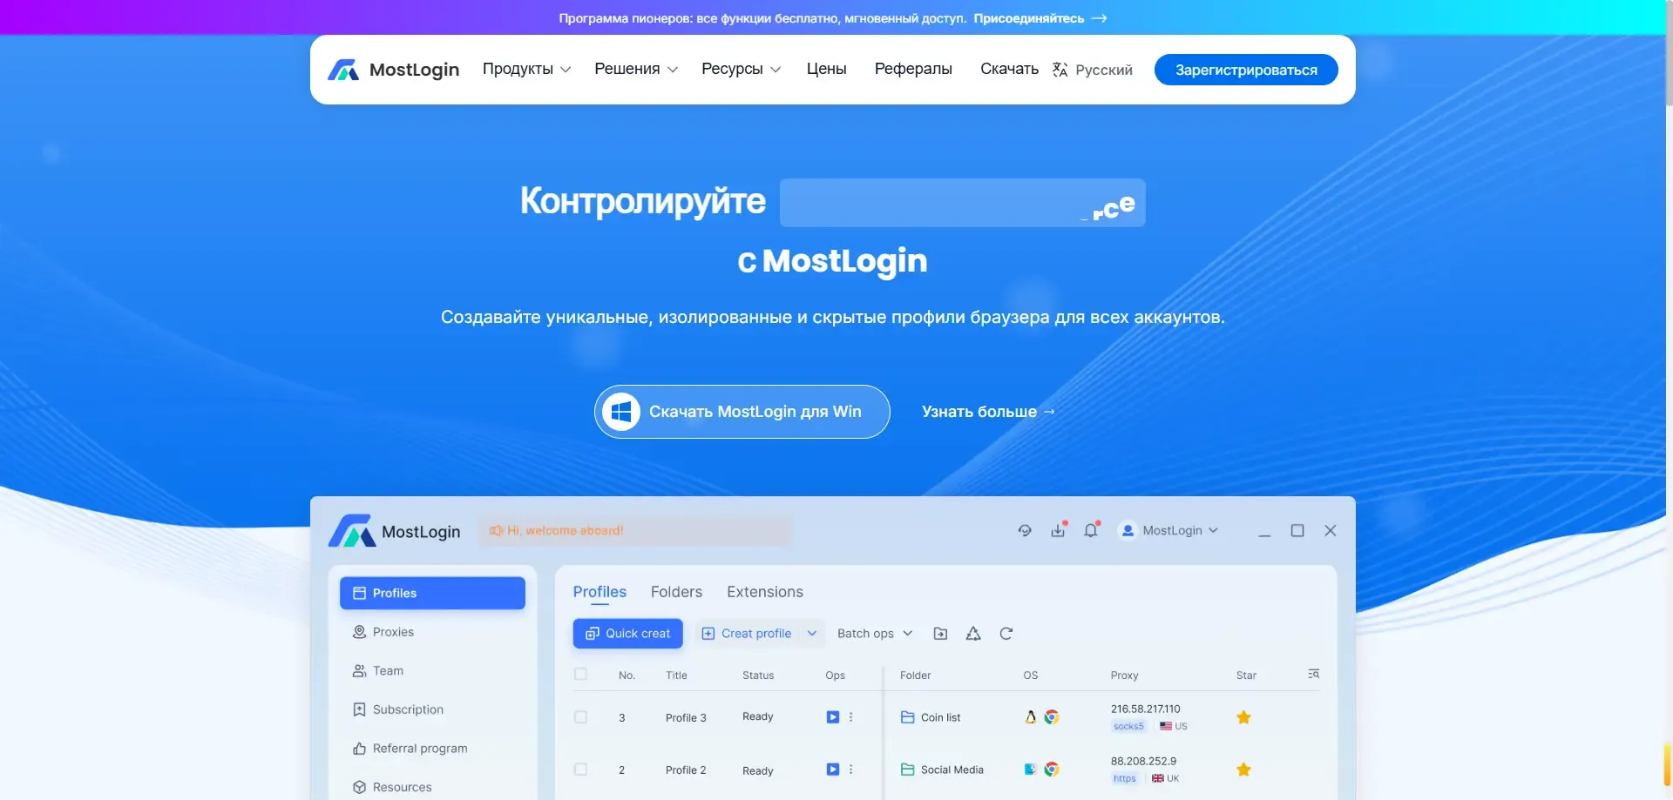
Task: Toggle the select-all header checkbox
Action: [580, 675]
